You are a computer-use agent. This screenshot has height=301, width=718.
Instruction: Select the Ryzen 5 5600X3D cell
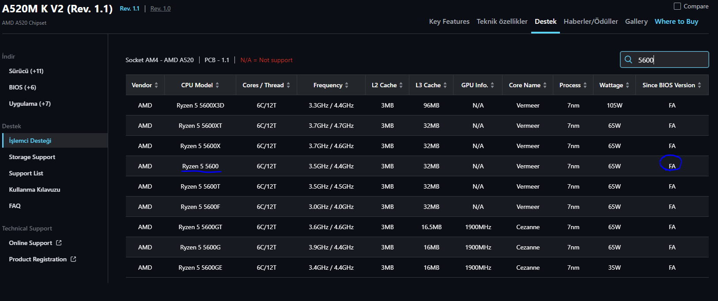[x=200, y=105]
